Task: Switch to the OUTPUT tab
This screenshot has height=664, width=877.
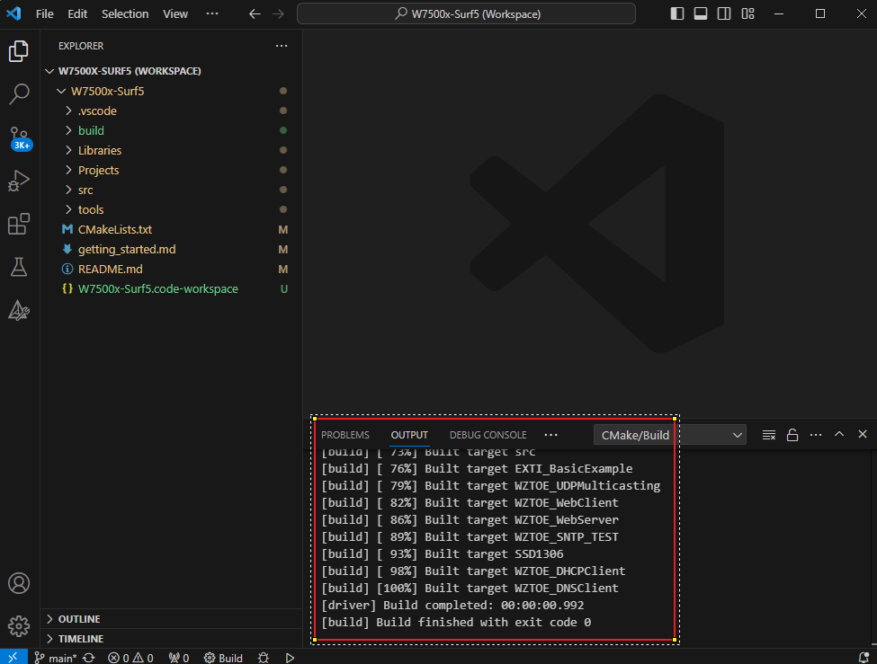Action: (409, 435)
